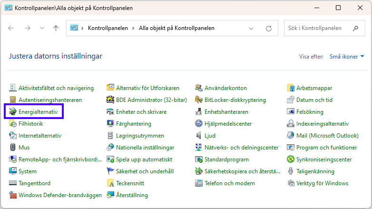Click the Tangentbord keyboard icon
The height and width of the screenshot is (209, 372).
[x=12, y=183]
